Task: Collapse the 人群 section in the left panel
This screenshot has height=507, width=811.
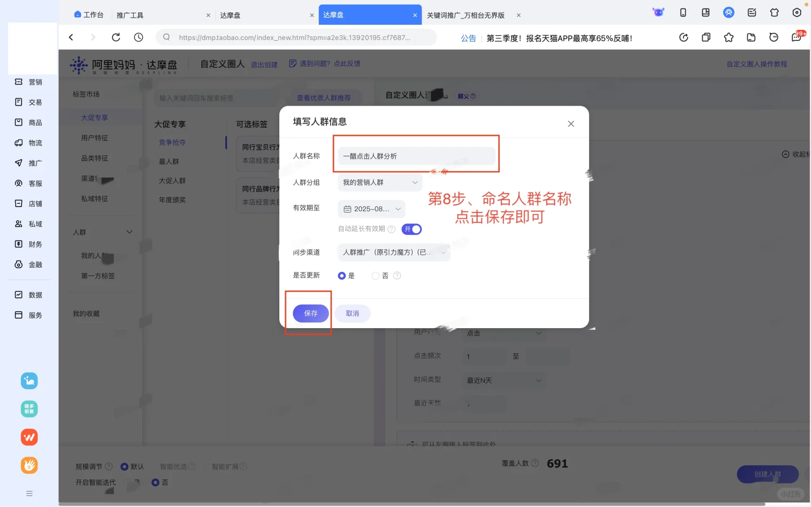Action: point(130,231)
